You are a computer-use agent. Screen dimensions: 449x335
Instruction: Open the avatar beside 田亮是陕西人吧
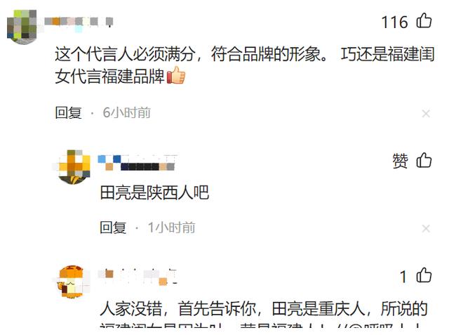pos(73,166)
